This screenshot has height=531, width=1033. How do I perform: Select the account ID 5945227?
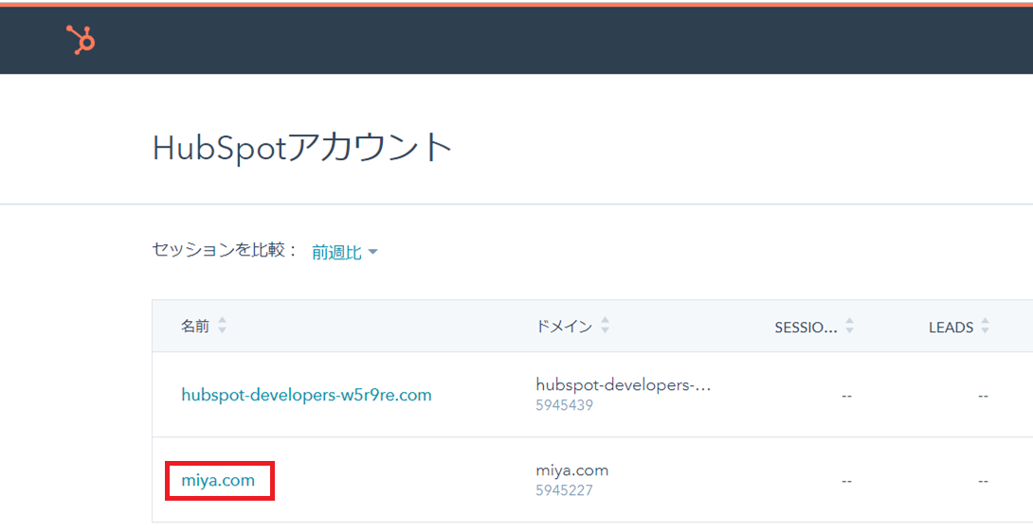(x=565, y=490)
